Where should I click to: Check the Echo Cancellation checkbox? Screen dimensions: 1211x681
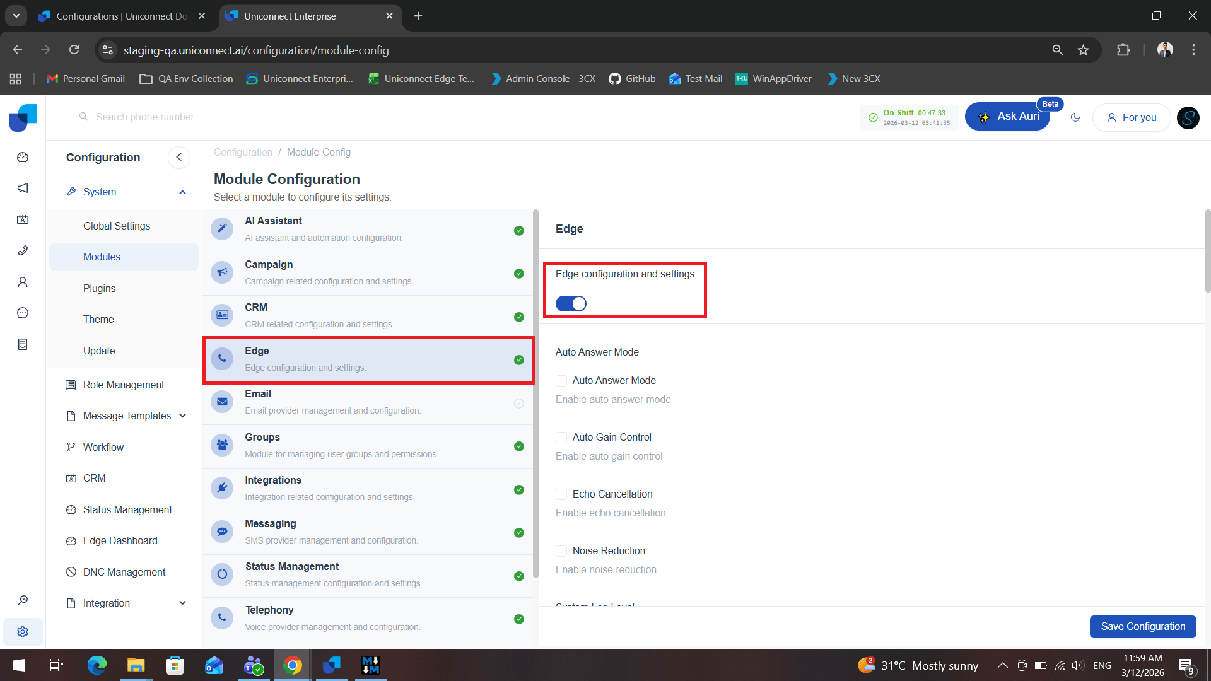pyautogui.click(x=561, y=494)
